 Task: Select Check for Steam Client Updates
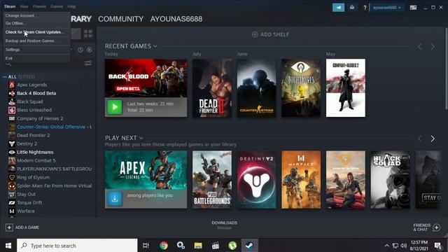pos(34,32)
